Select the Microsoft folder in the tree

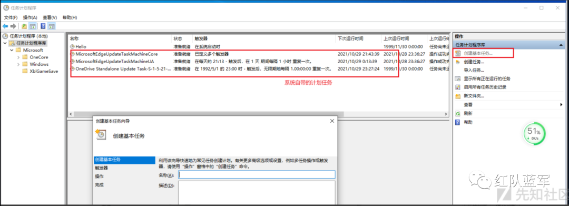pos(33,50)
